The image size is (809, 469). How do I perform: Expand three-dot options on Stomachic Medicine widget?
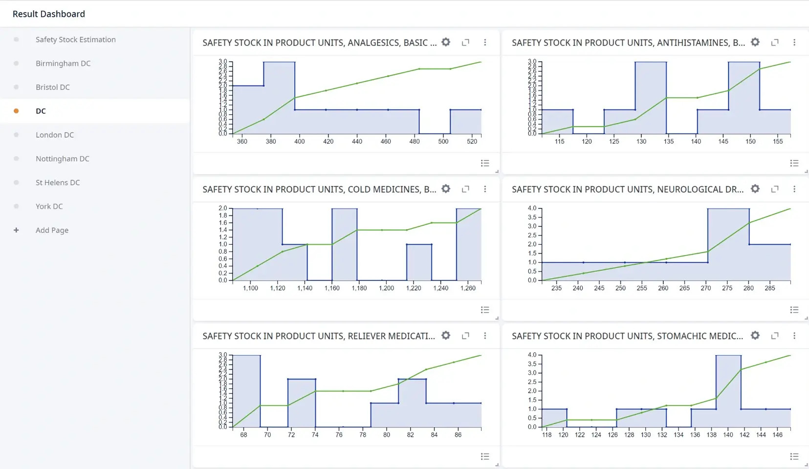[794, 336]
